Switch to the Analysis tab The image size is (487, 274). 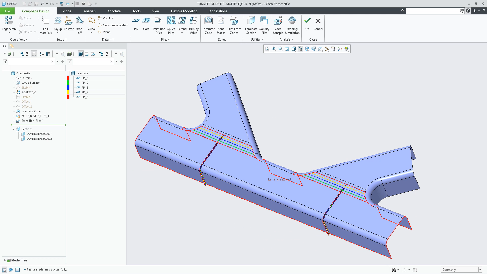[x=90, y=11]
